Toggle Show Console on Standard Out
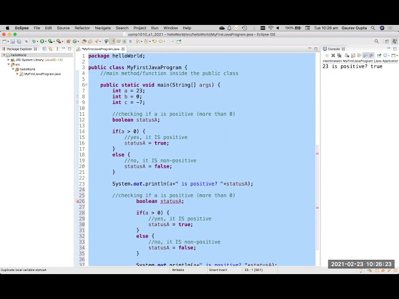The height and width of the screenshot is (299, 399). click(365, 55)
